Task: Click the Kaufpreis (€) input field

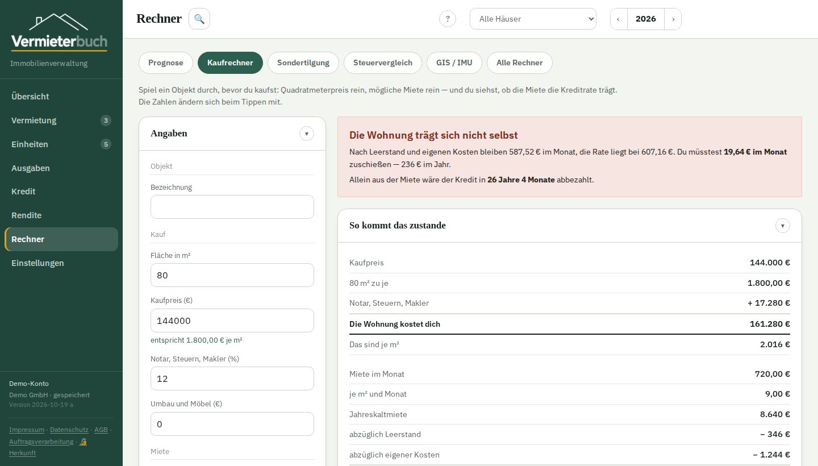Action: [x=232, y=321]
